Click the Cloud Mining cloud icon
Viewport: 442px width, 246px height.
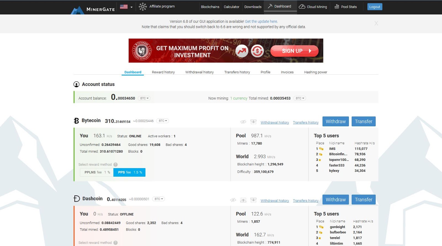coord(302,6)
